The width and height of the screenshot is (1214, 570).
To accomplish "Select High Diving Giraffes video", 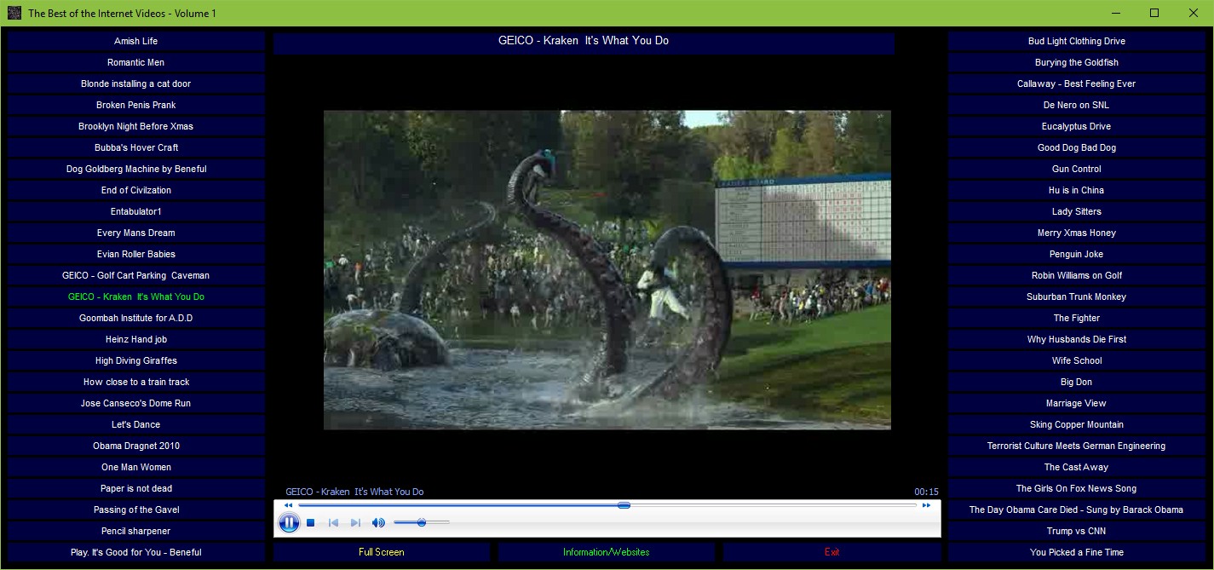I will (x=136, y=360).
